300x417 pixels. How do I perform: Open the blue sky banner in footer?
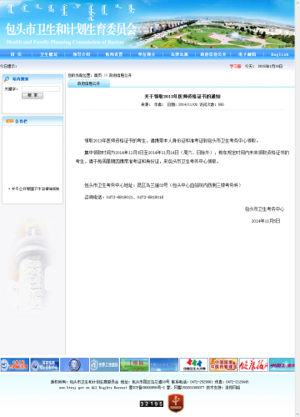coord(164,364)
